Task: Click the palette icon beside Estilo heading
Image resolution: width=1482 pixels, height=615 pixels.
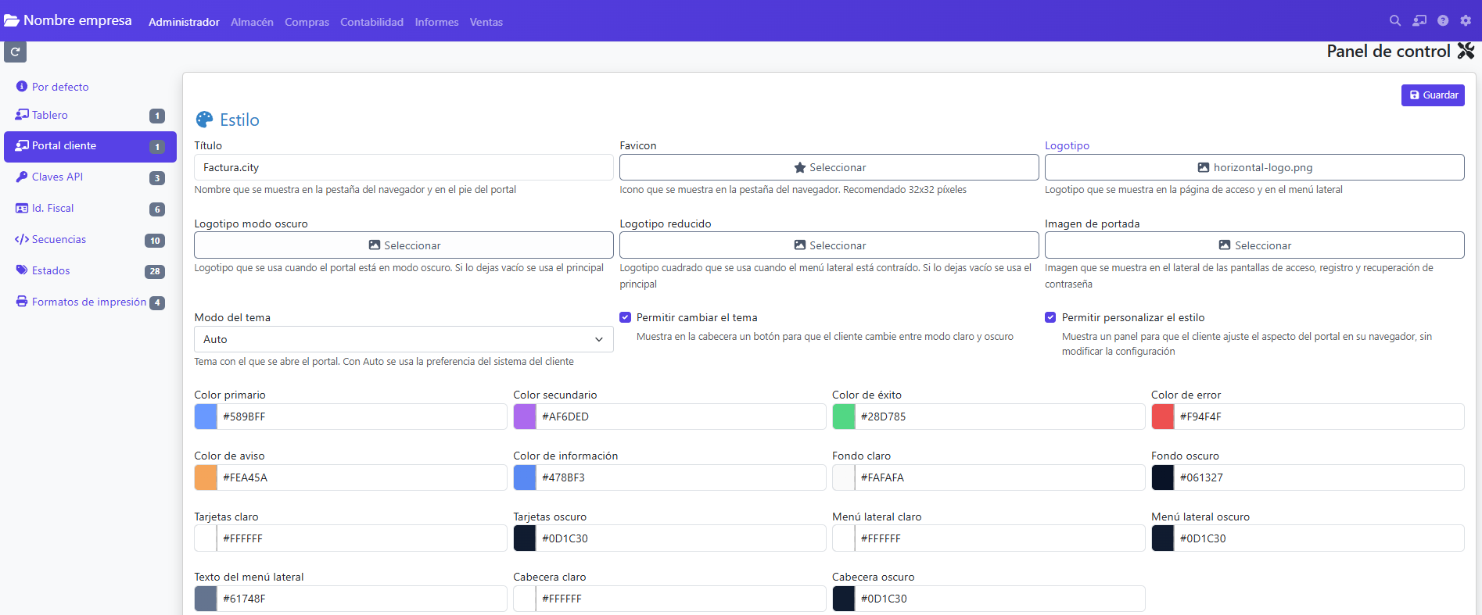Action: point(204,120)
